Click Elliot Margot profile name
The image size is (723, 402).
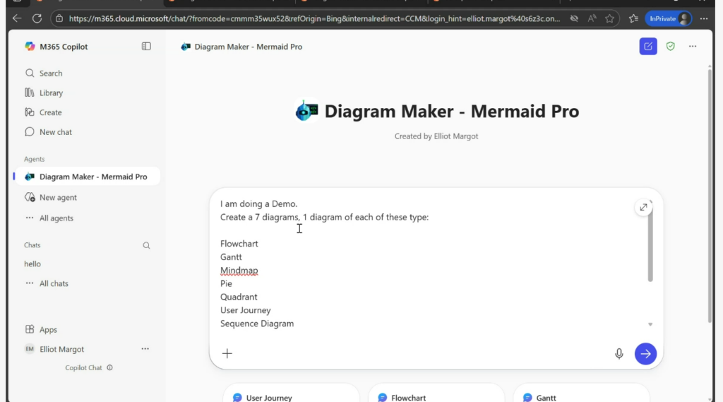pyautogui.click(x=62, y=350)
